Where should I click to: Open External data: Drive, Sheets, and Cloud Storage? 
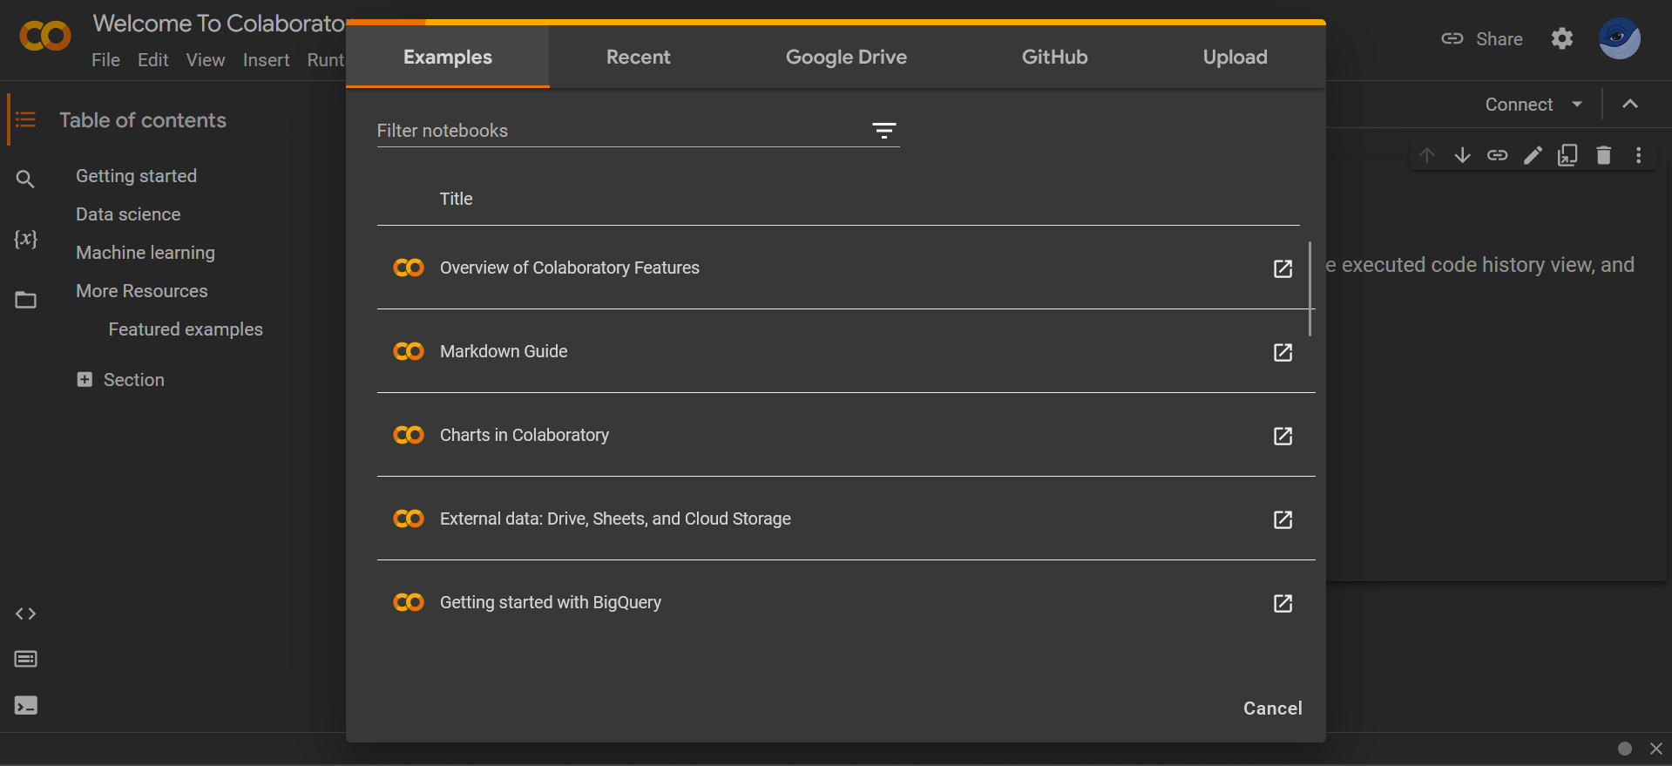[x=615, y=519]
